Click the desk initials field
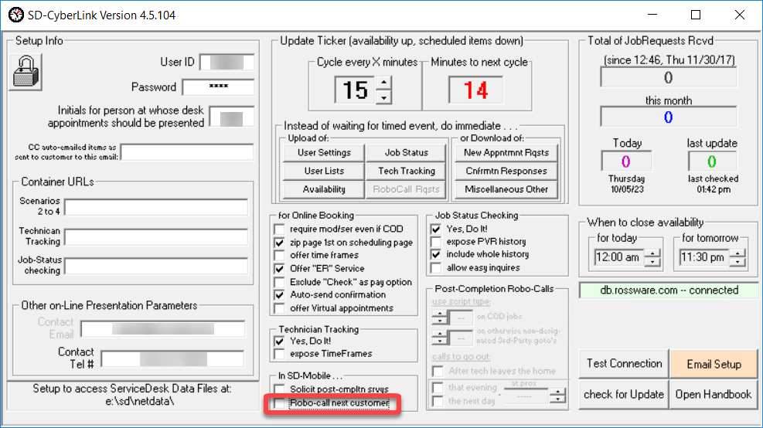 pyautogui.click(x=232, y=117)
